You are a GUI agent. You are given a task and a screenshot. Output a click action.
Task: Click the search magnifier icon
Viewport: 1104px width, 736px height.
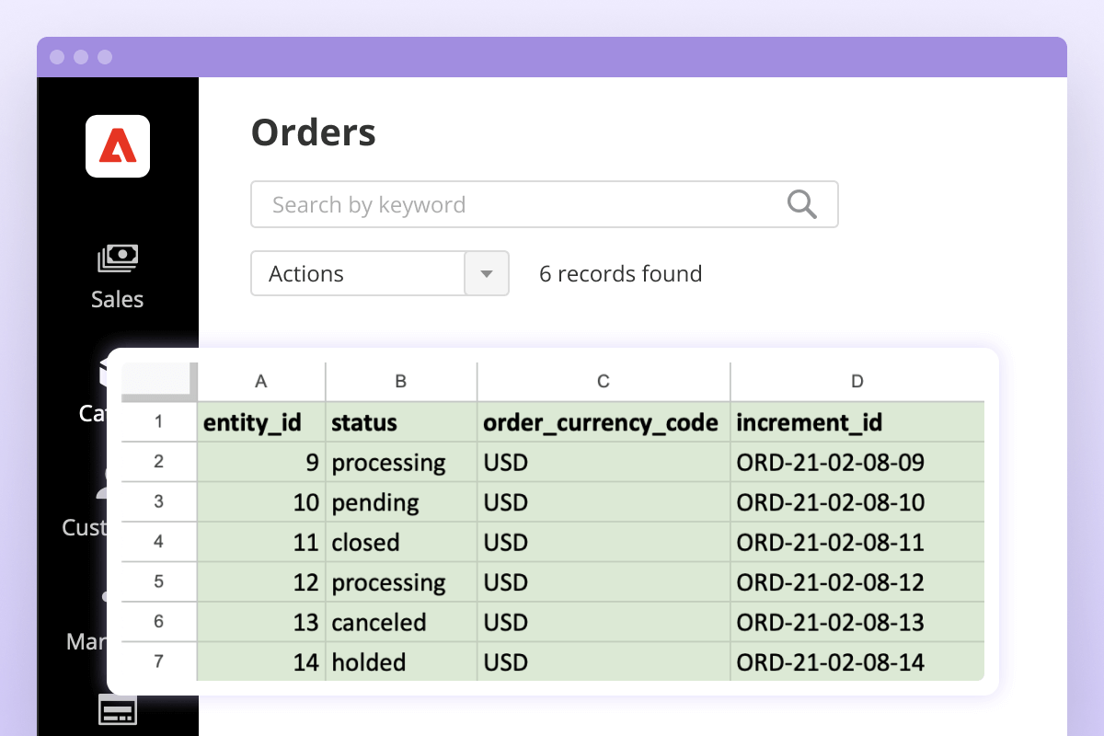(x=800, y=204)
